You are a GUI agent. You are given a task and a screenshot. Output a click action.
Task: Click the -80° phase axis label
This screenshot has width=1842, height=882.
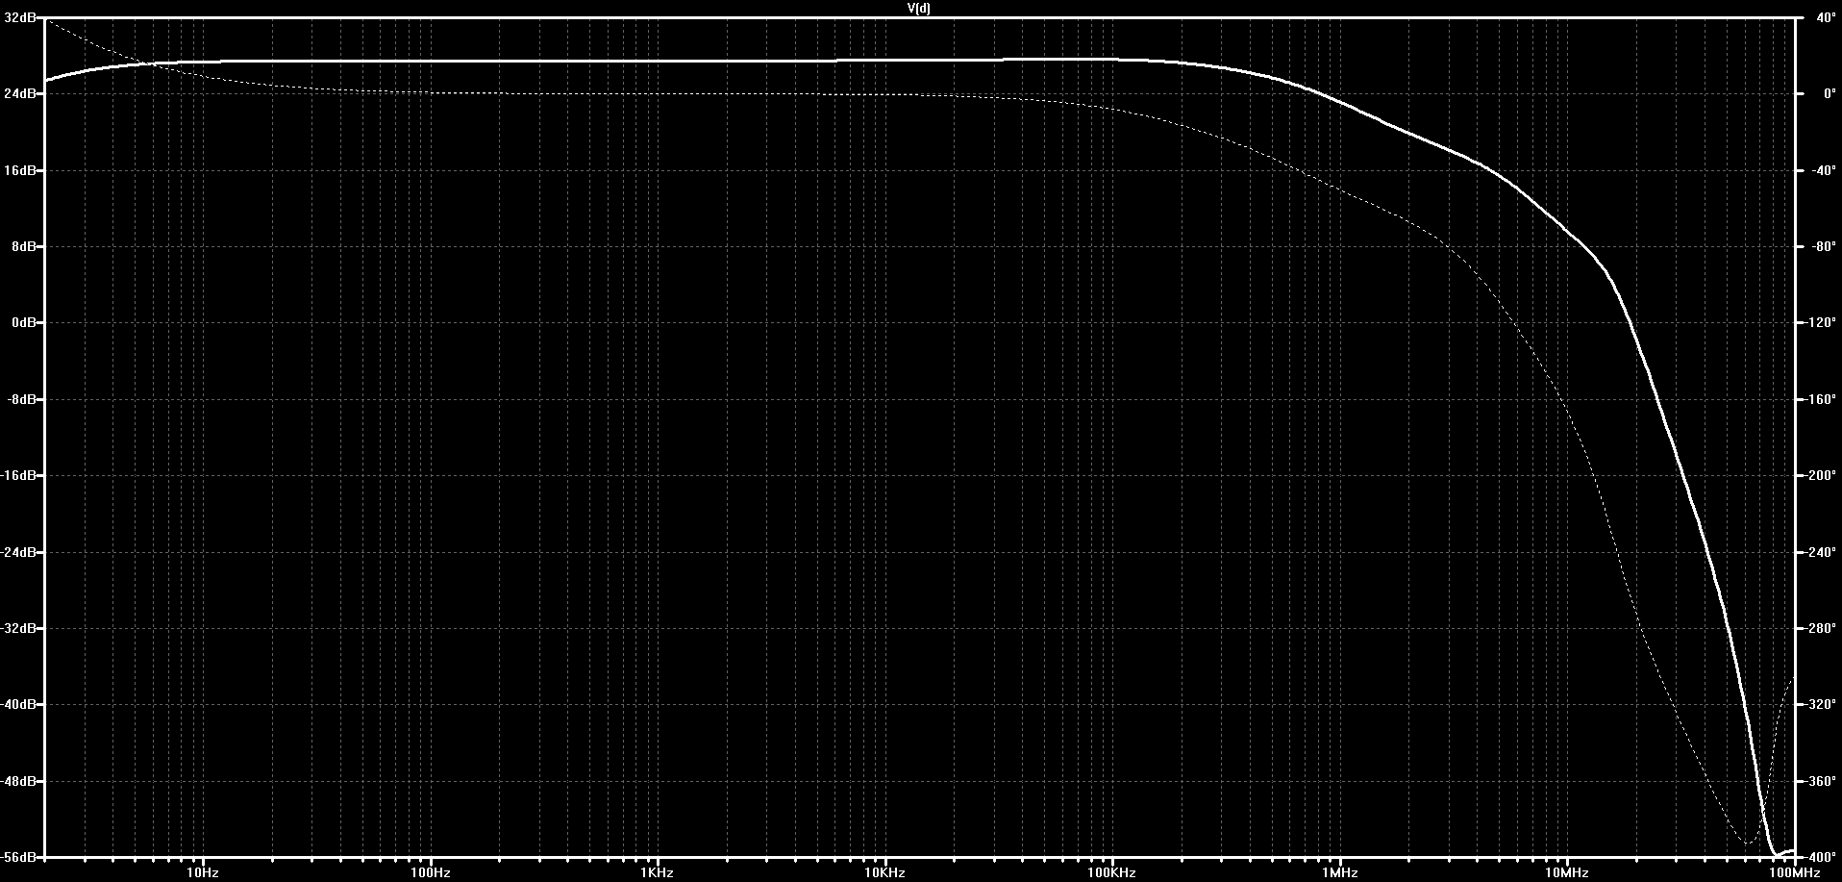click(1824, 247)
